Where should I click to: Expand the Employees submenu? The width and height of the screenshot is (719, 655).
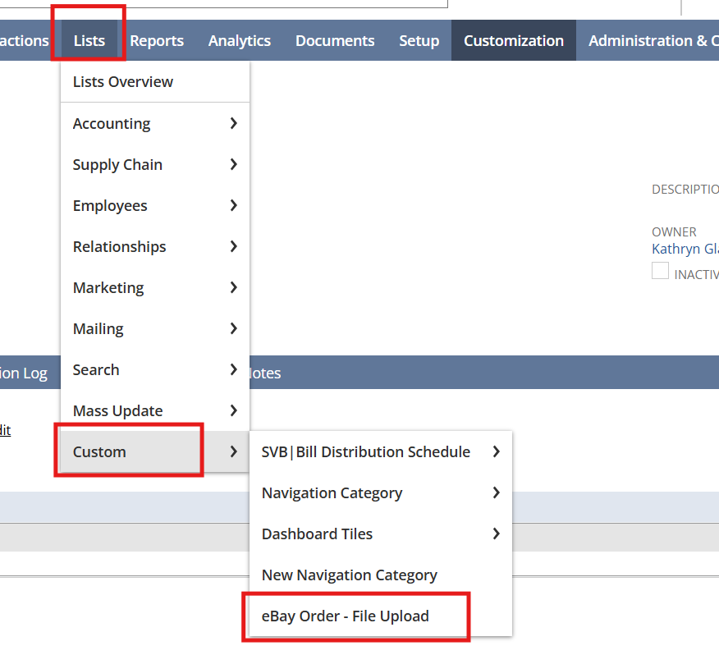pyautogui.click(x=154, y=205)
